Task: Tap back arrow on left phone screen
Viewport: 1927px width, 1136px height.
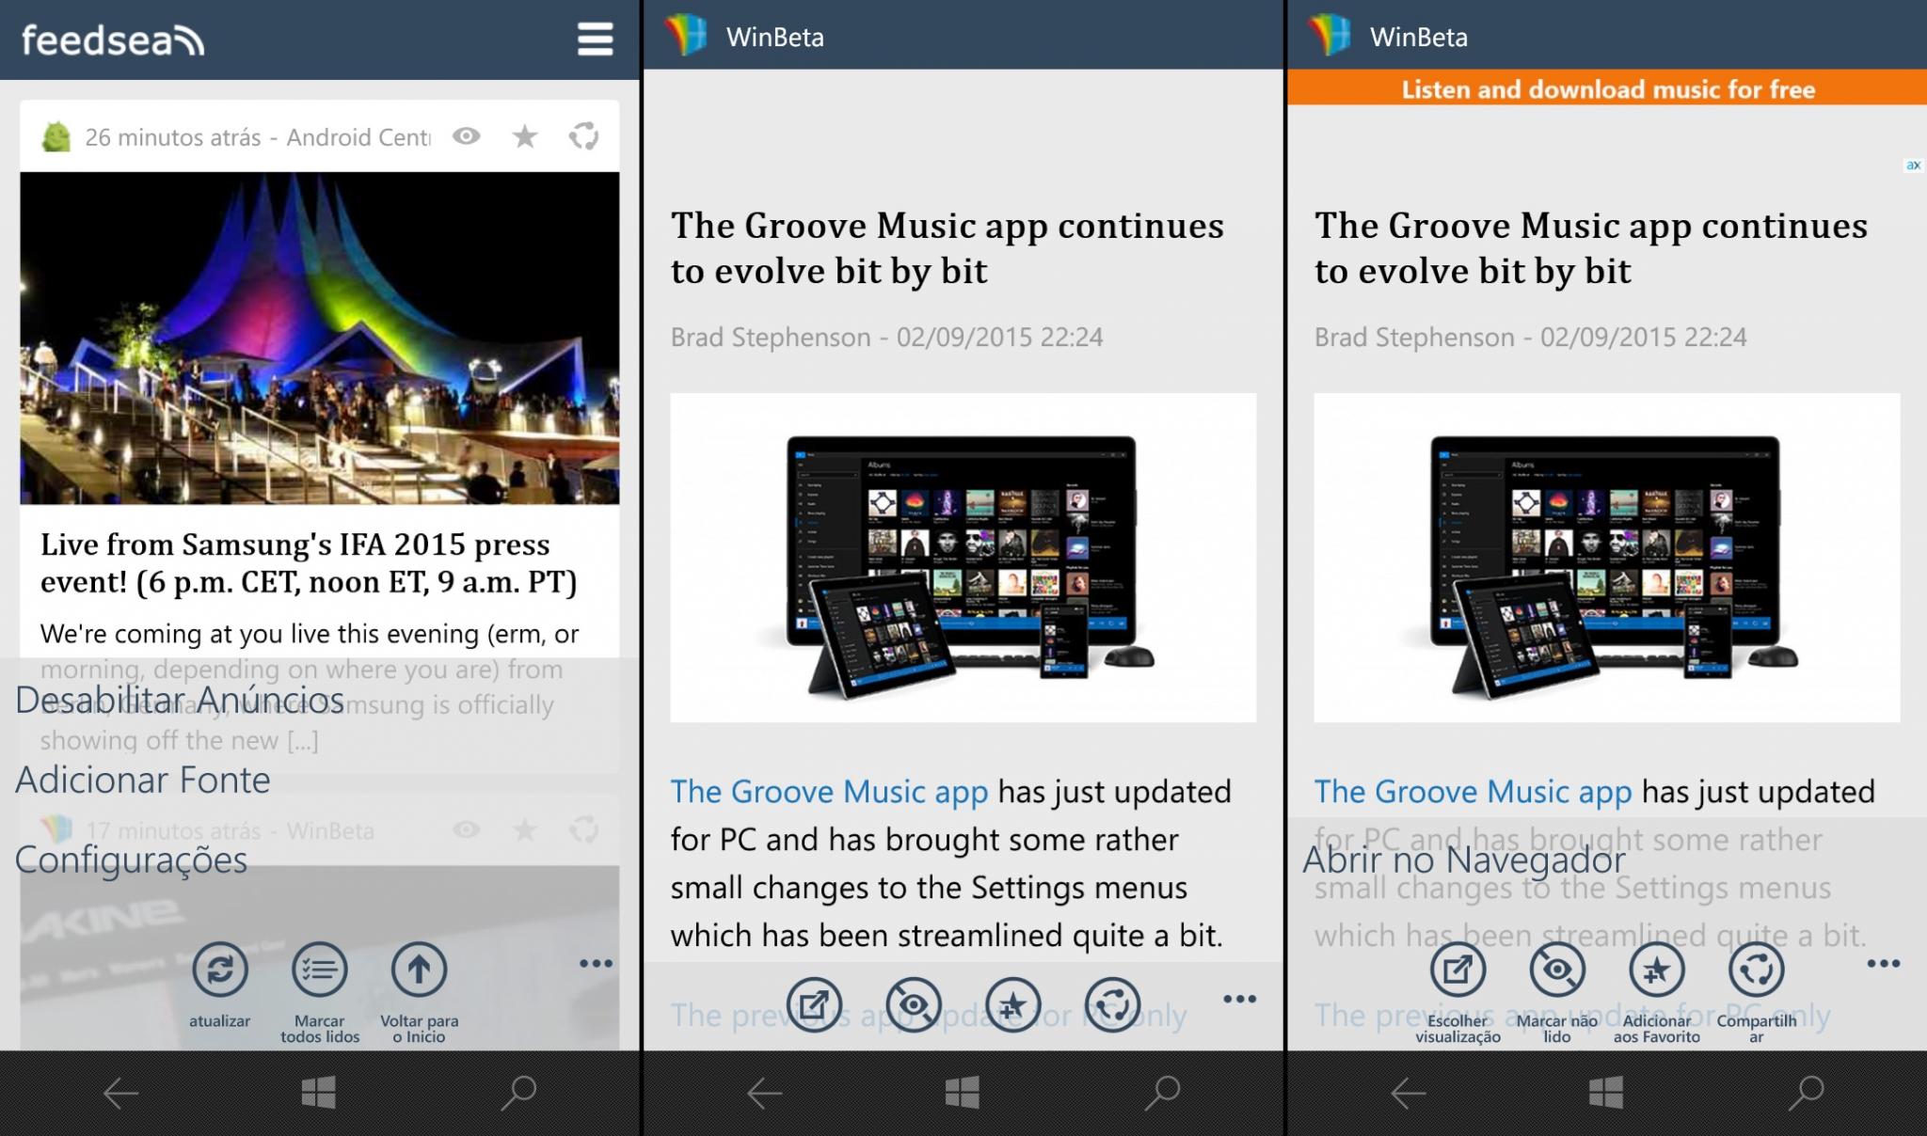Action: 120,1093
